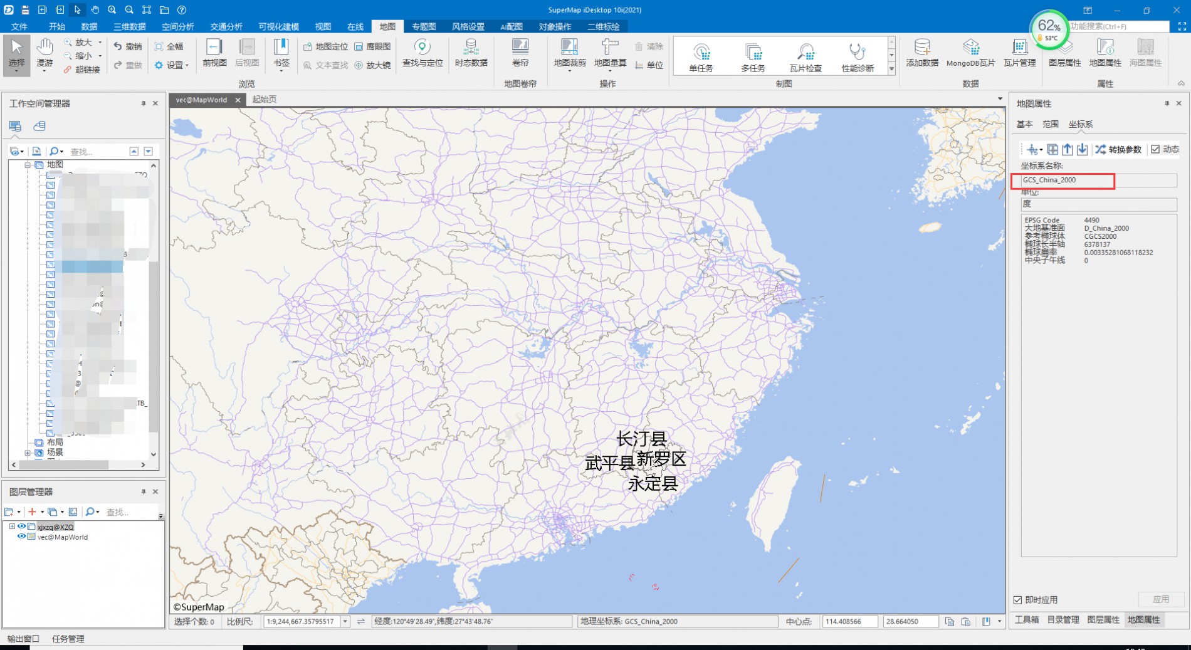Click the copy coordinates icon beside the center point fields
This screenshot has width=1191, height=650.
(950, 621)
